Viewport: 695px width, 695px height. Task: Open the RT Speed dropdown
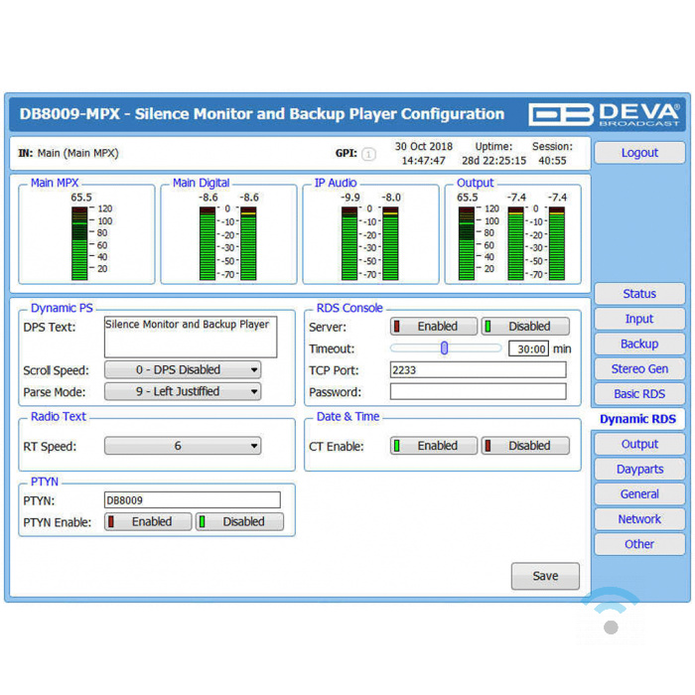(183, 447)
